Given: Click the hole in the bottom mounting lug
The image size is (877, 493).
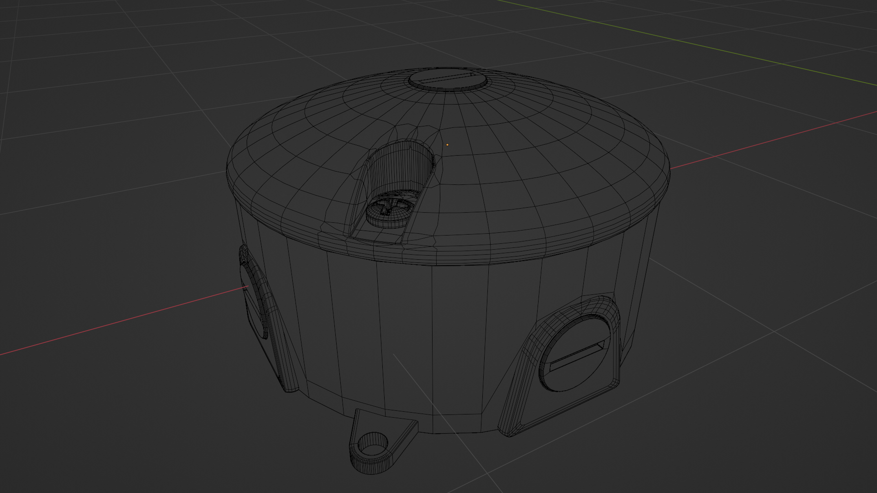Looking at the screenshot, I should pyautogui.click(x=373, y=444).
